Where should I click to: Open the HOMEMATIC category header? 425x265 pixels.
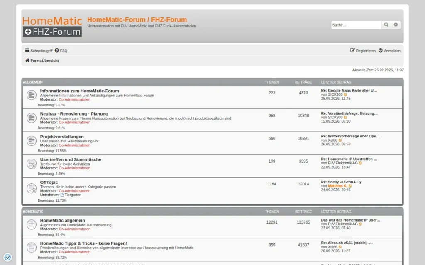tap(33, 212)
